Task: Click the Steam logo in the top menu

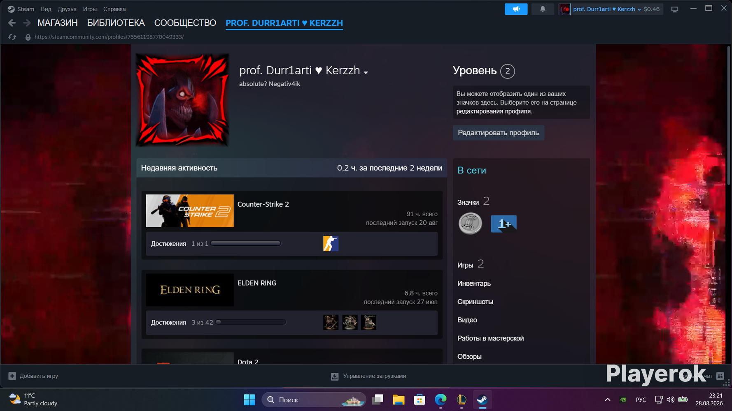Action: pyautogui.click(x=11, y=9)
